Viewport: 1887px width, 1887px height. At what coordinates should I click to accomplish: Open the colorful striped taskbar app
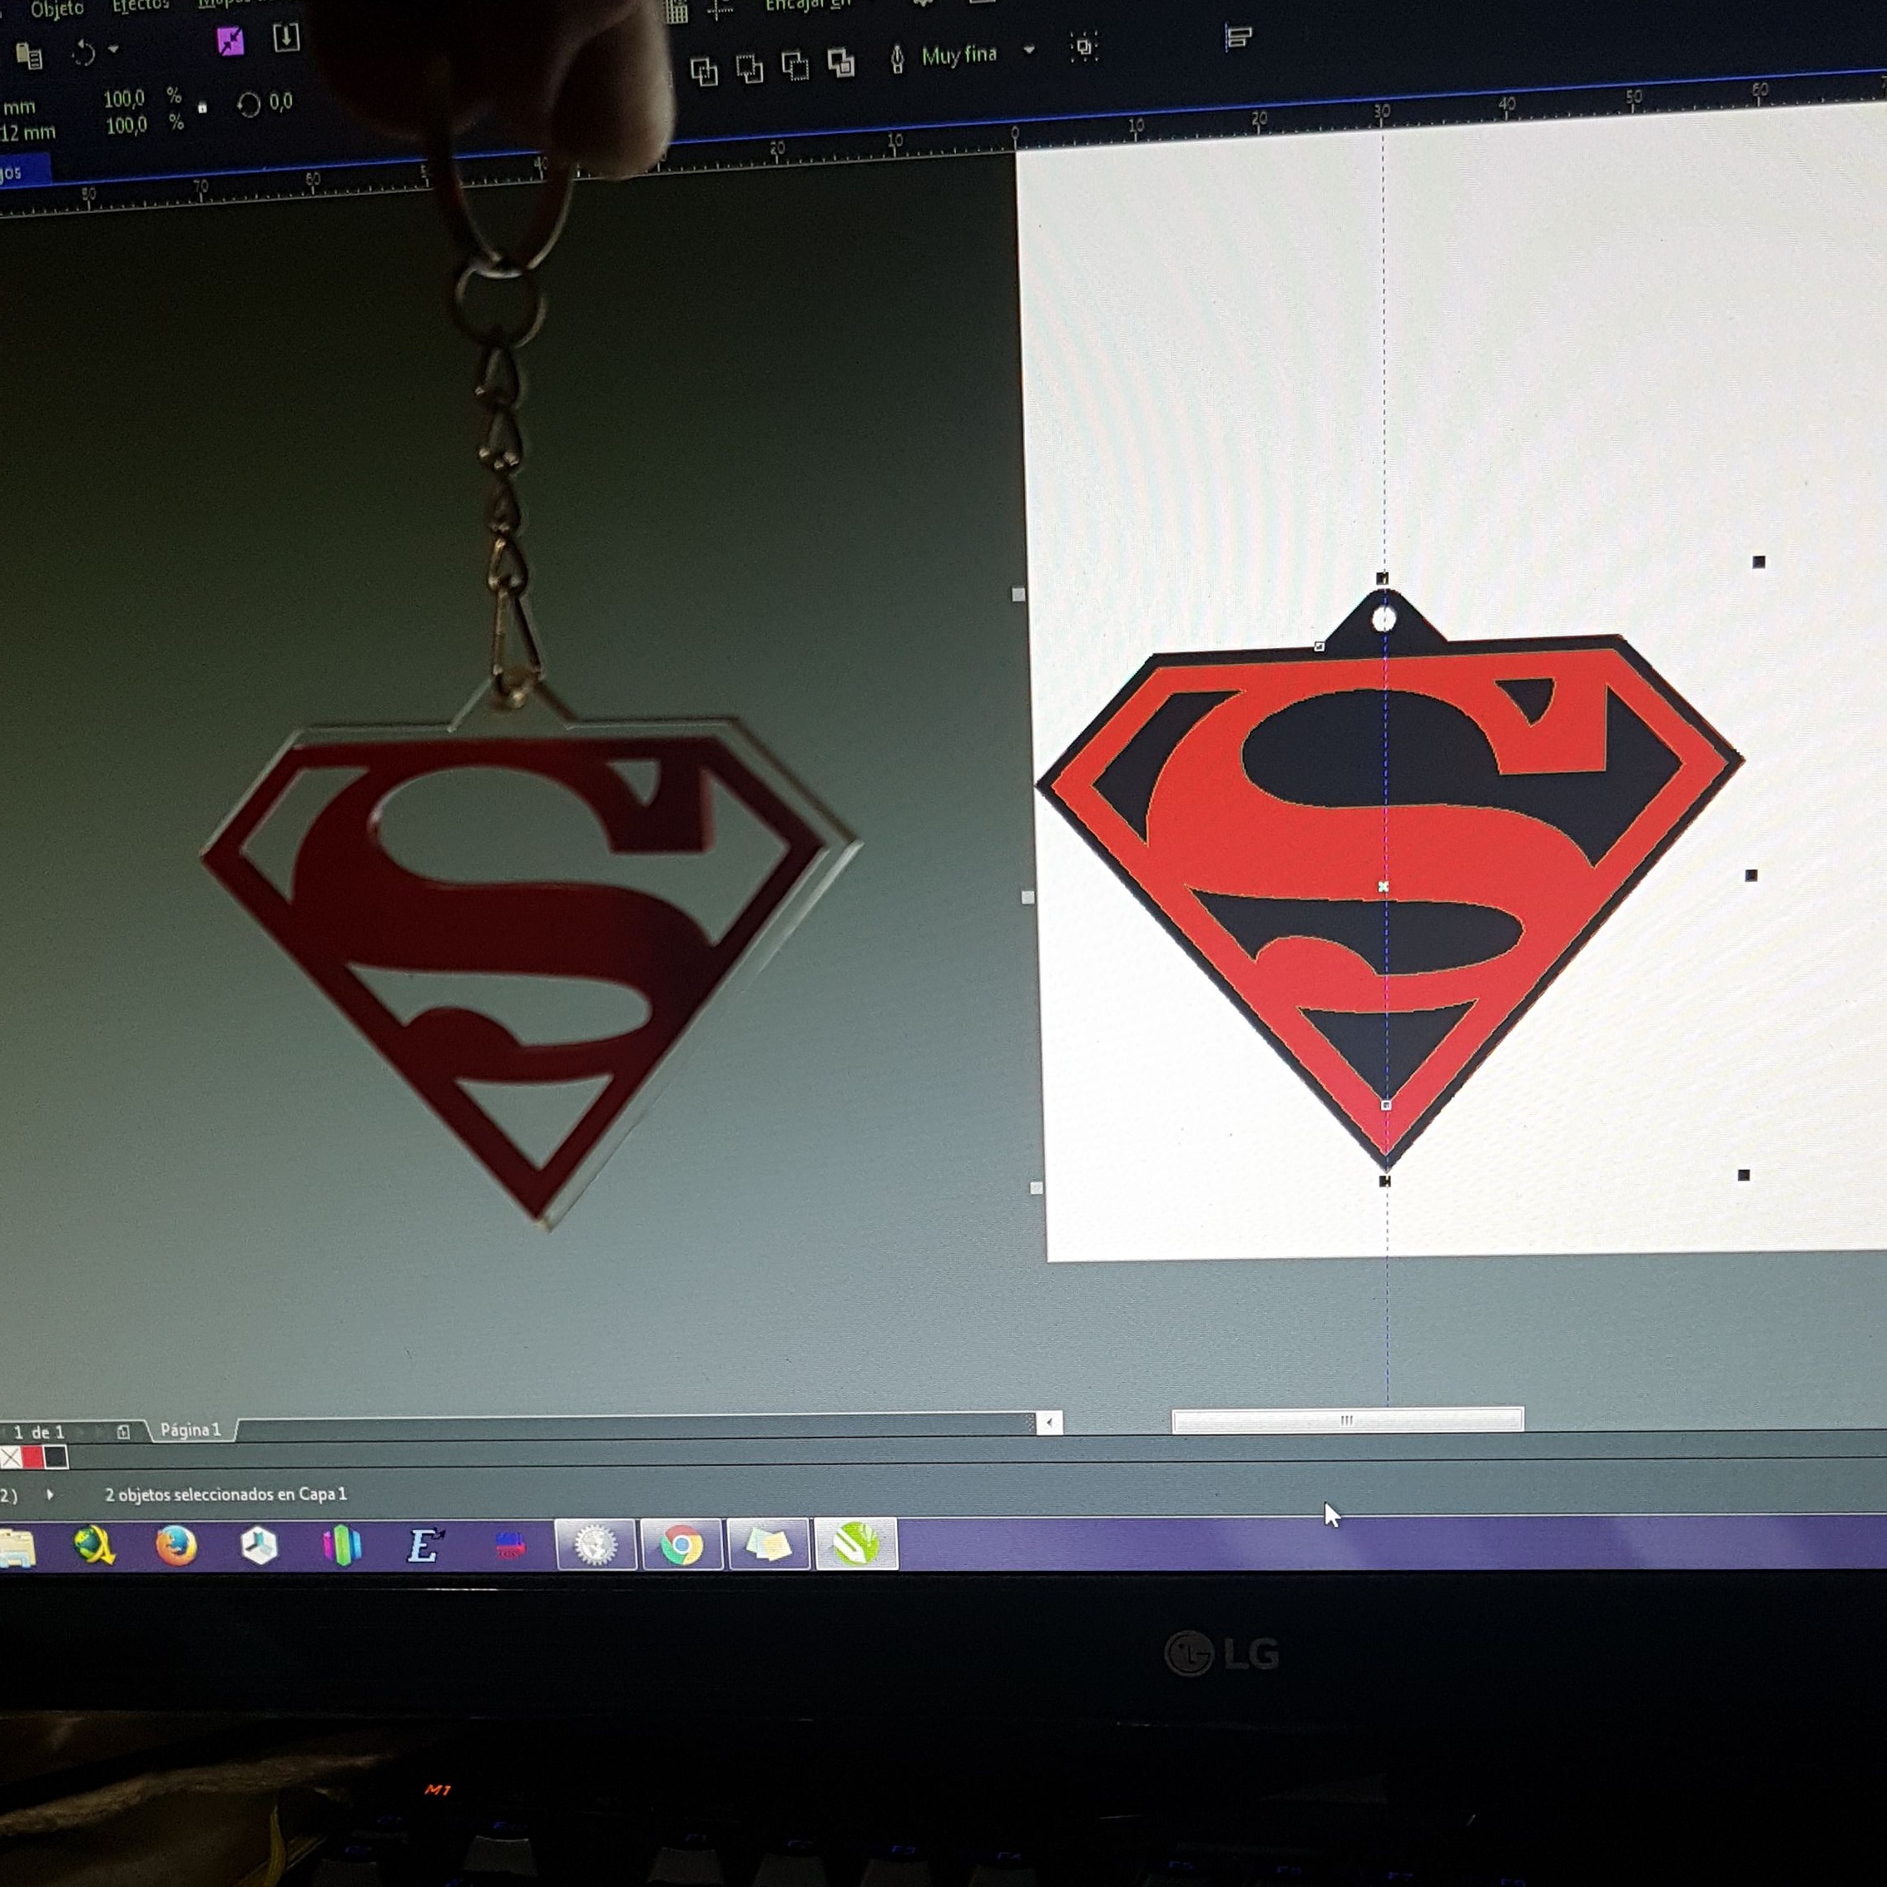pos(342,1546)
